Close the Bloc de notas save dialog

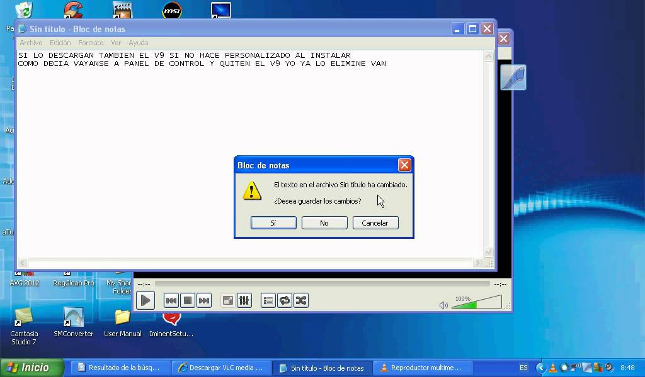(404, 165)
